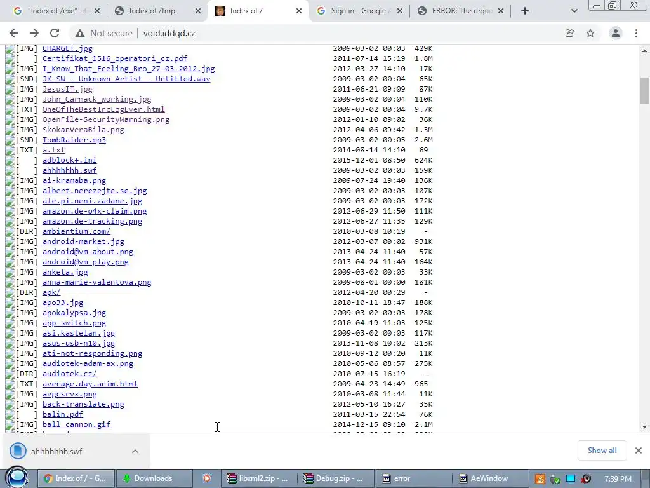Click the Not secure warning icon

(79, 33)
